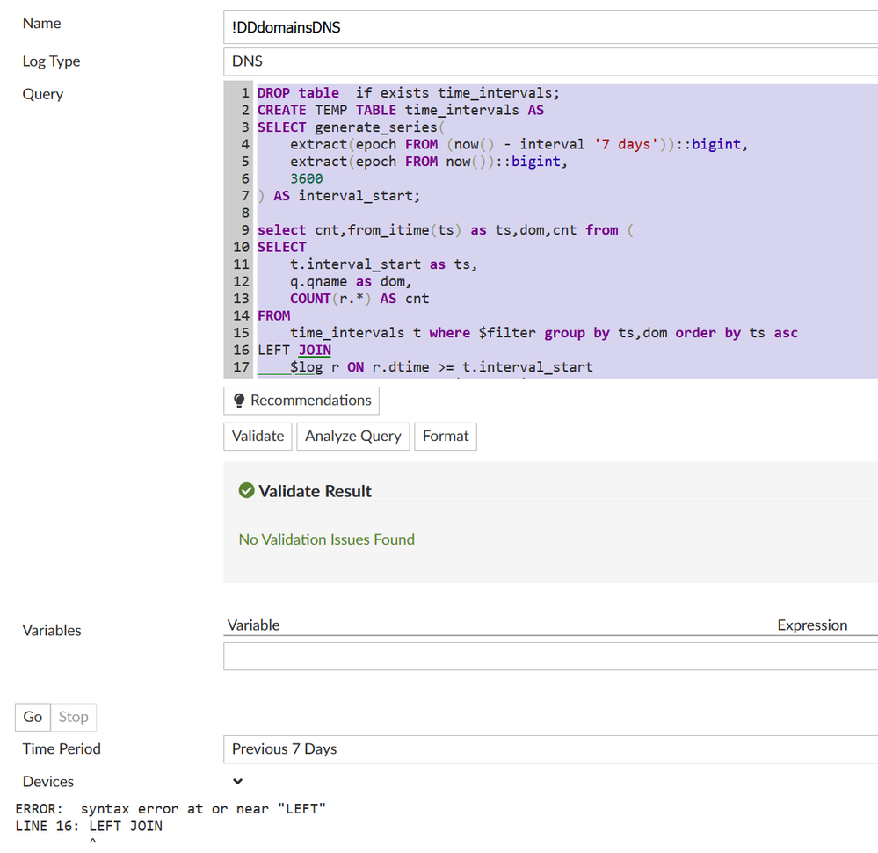Click the Expression column header
Screen dimensions: 878x853
pos(811,625)
